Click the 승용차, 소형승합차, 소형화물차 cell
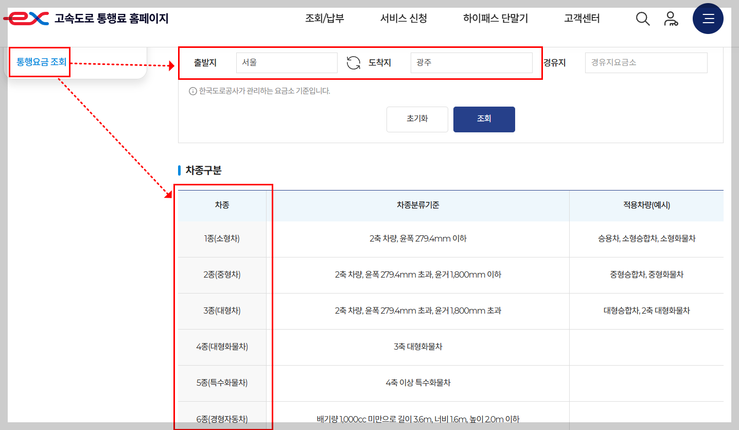This screenshot has height=430, width=739. coord(646,239)
